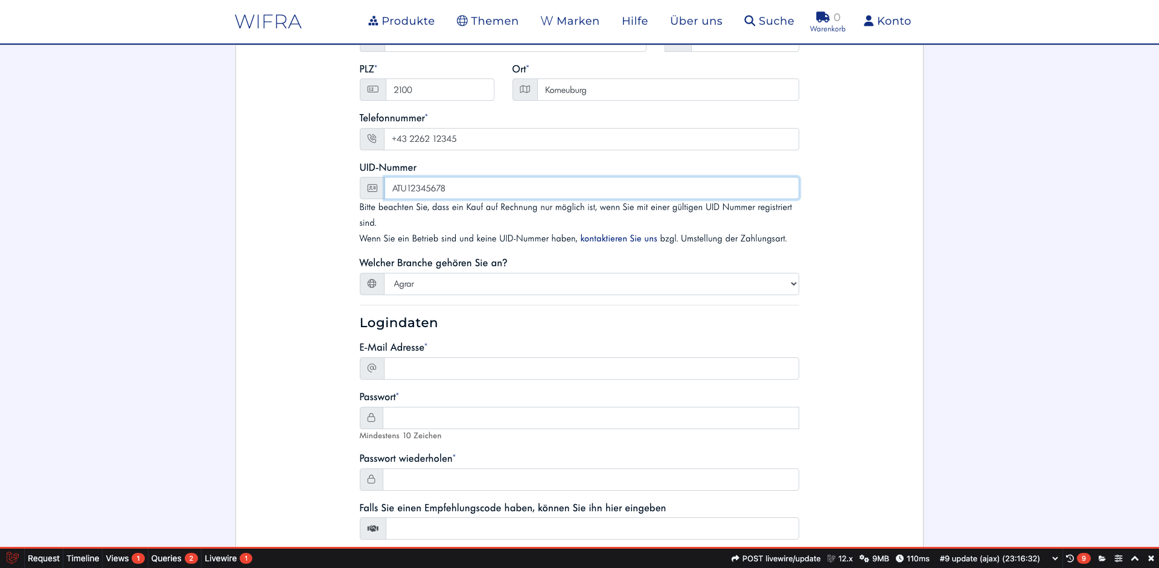Click the globe icon beside Branche select
Viewport: 1159px width, 568px height.
click(x=372, y=284)
